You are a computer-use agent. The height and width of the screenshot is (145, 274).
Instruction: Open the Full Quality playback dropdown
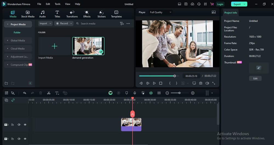pyautogui.click(x=161, y=12)
